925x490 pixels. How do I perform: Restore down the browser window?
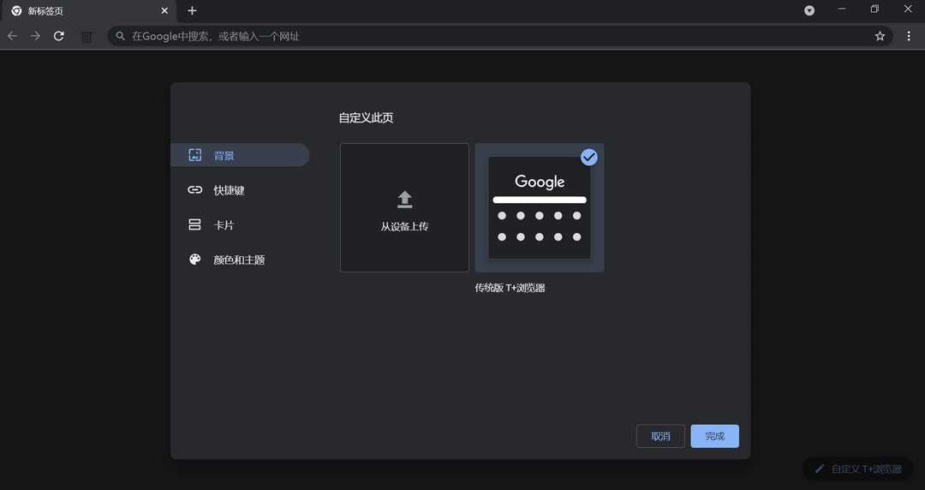click(x=874, y=9)
